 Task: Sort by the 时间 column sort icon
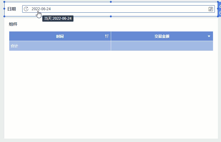pyautogui.click(x=107, y=36)
